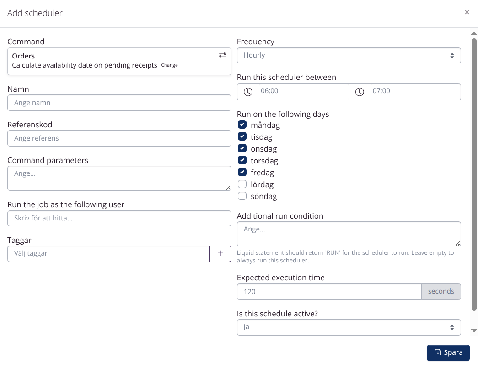Click the clock icon beside 07:00

pyautogui.click(x=360, y=92)
